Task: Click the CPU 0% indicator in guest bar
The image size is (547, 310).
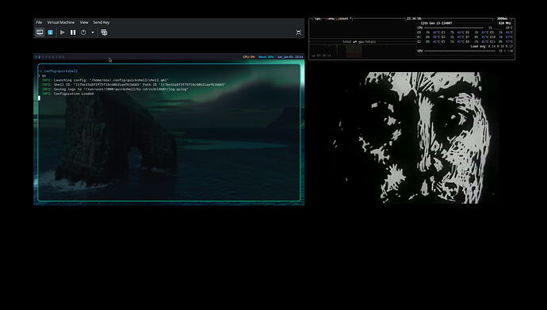Action: [x=249, y=57]
